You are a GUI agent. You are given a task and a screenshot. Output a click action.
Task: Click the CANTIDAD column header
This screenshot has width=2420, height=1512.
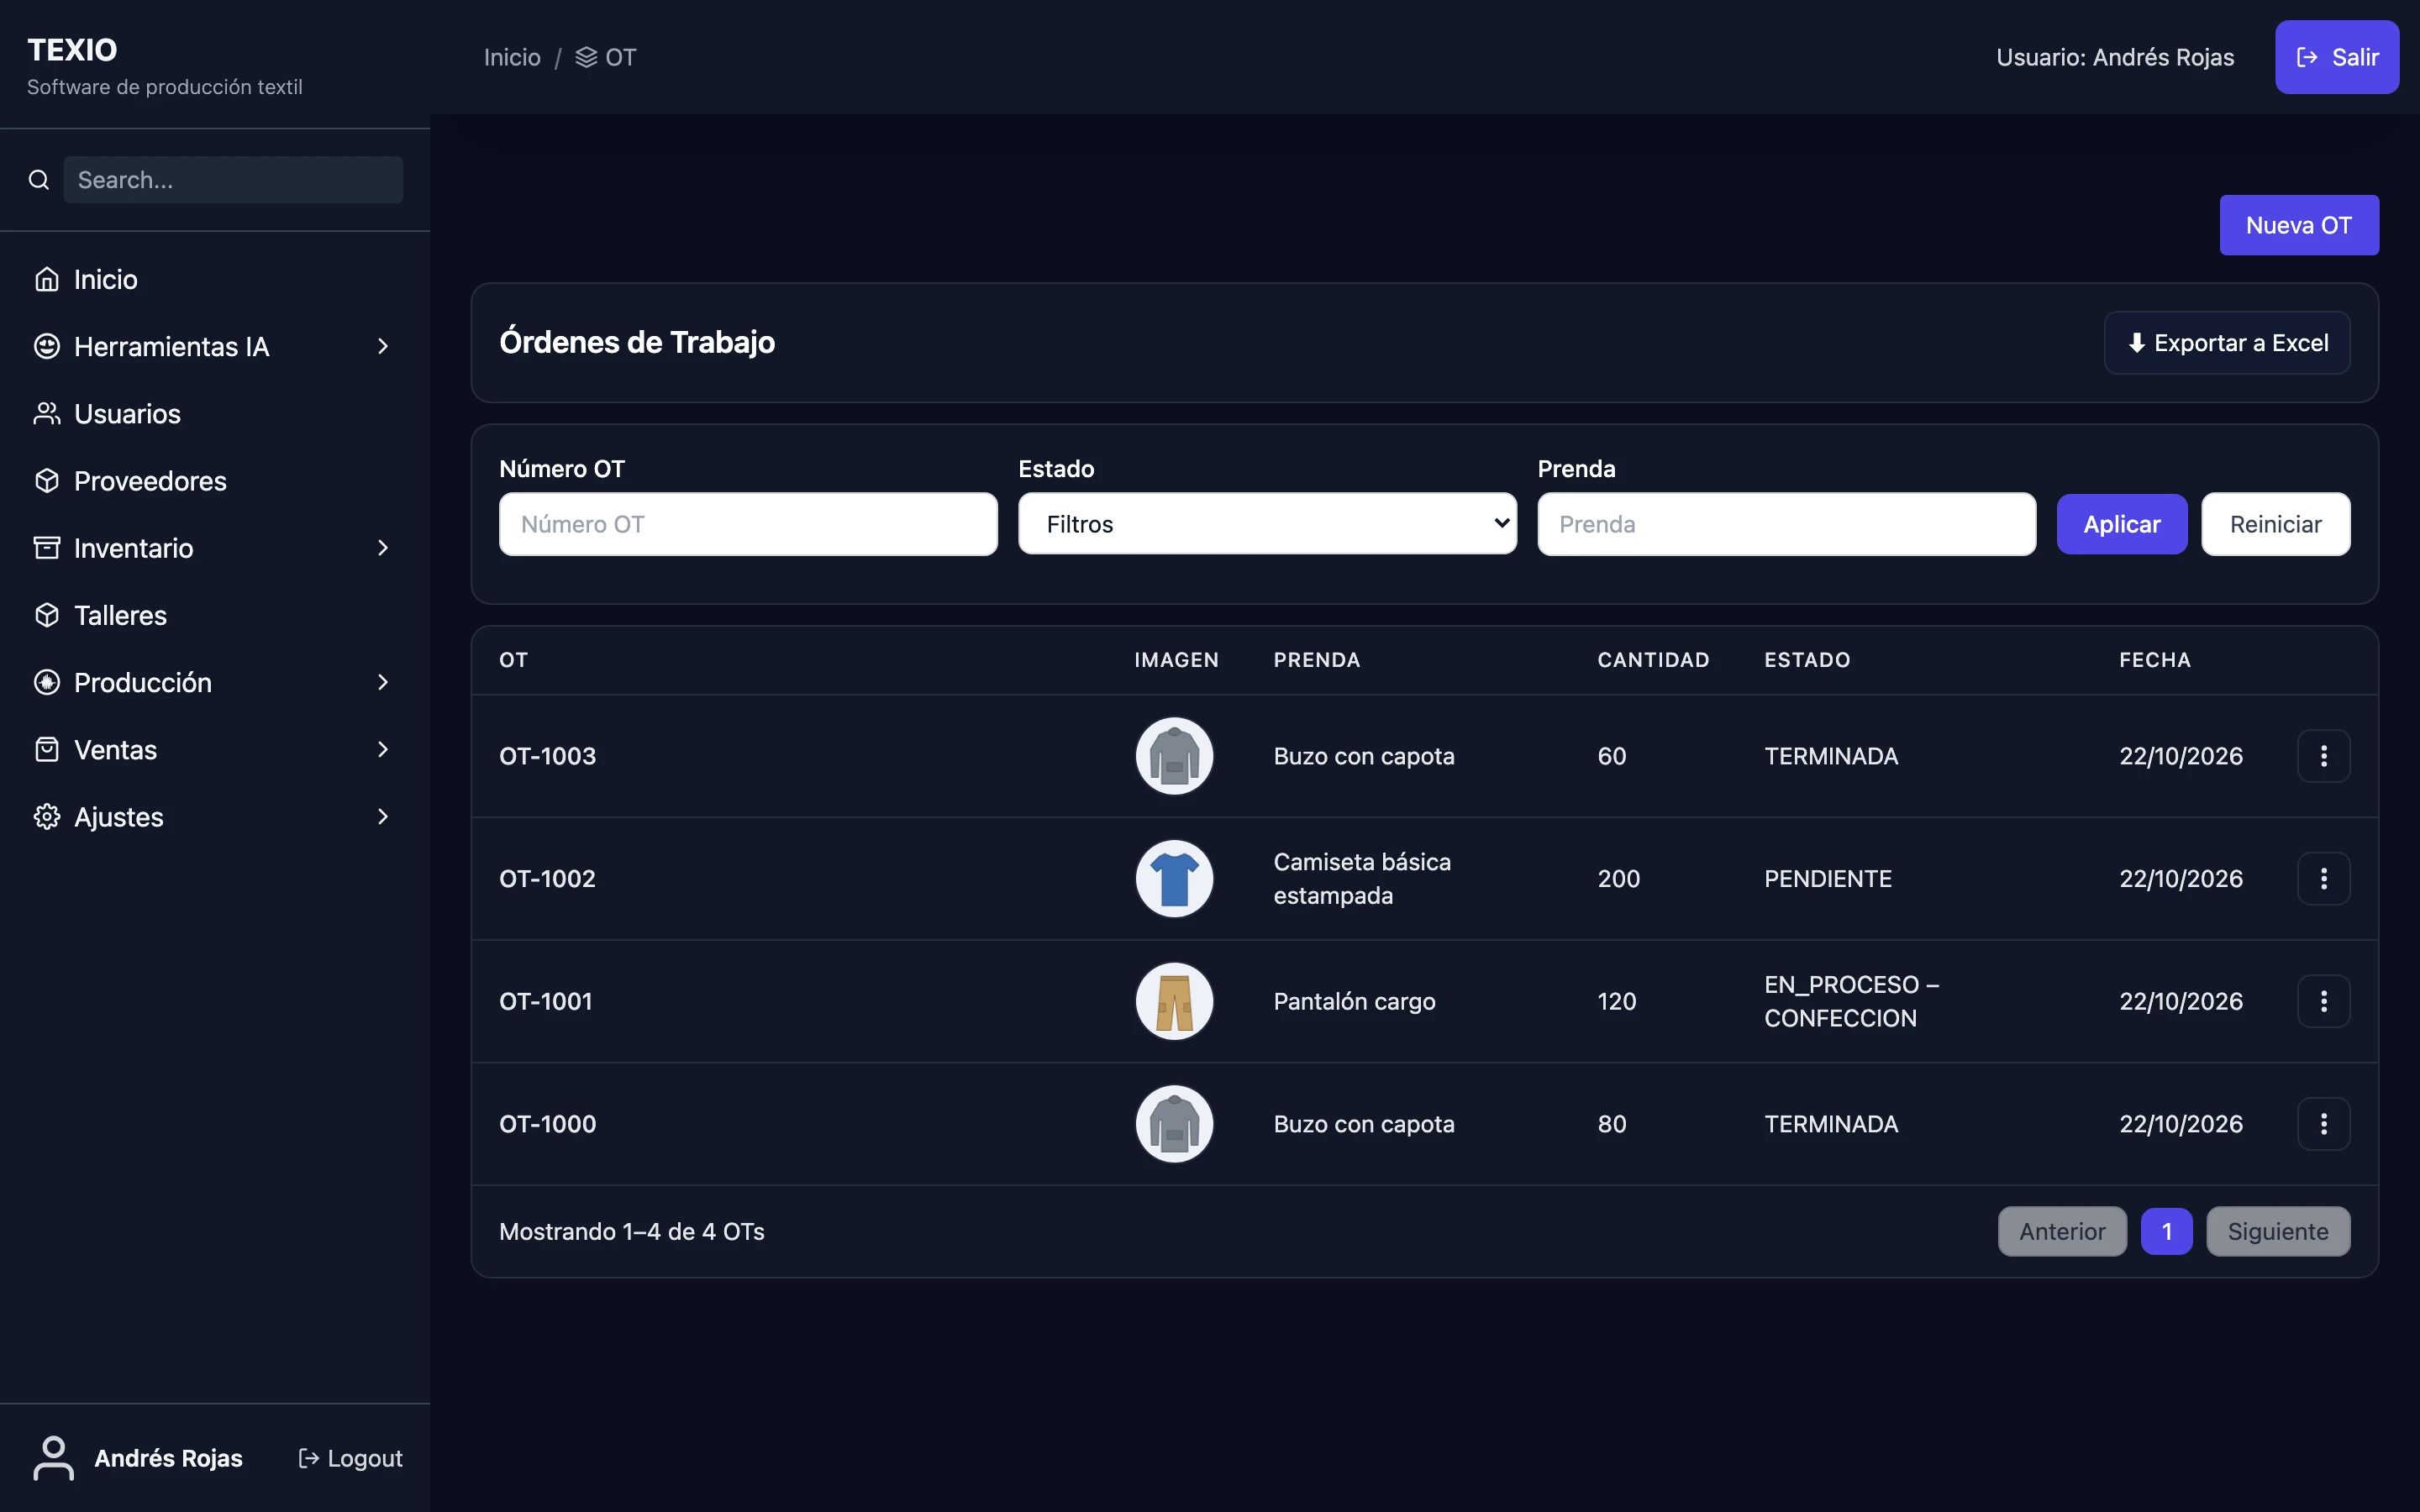pyautogui.click(x=1653, y=660)
